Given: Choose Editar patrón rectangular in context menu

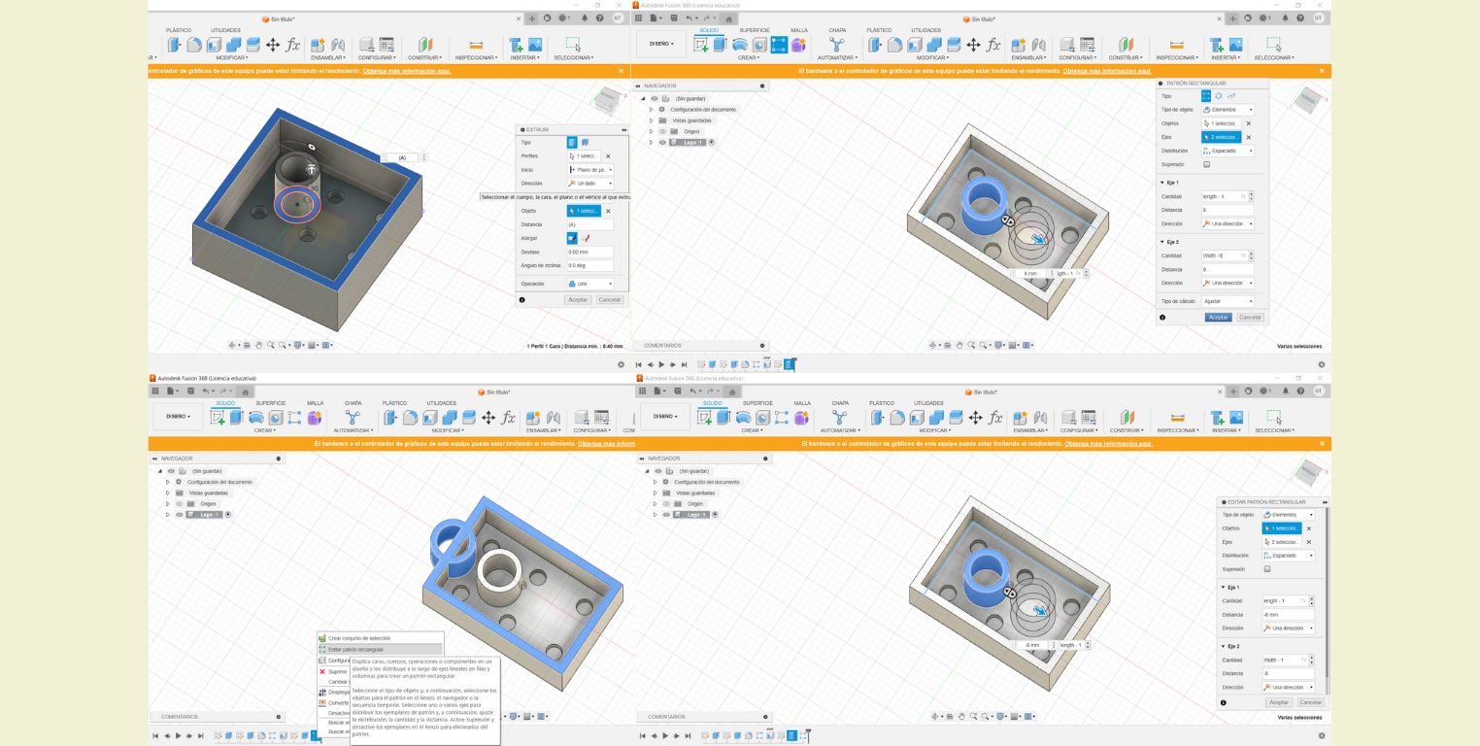Looking at the screenshot, I should [x=380, y=649].
